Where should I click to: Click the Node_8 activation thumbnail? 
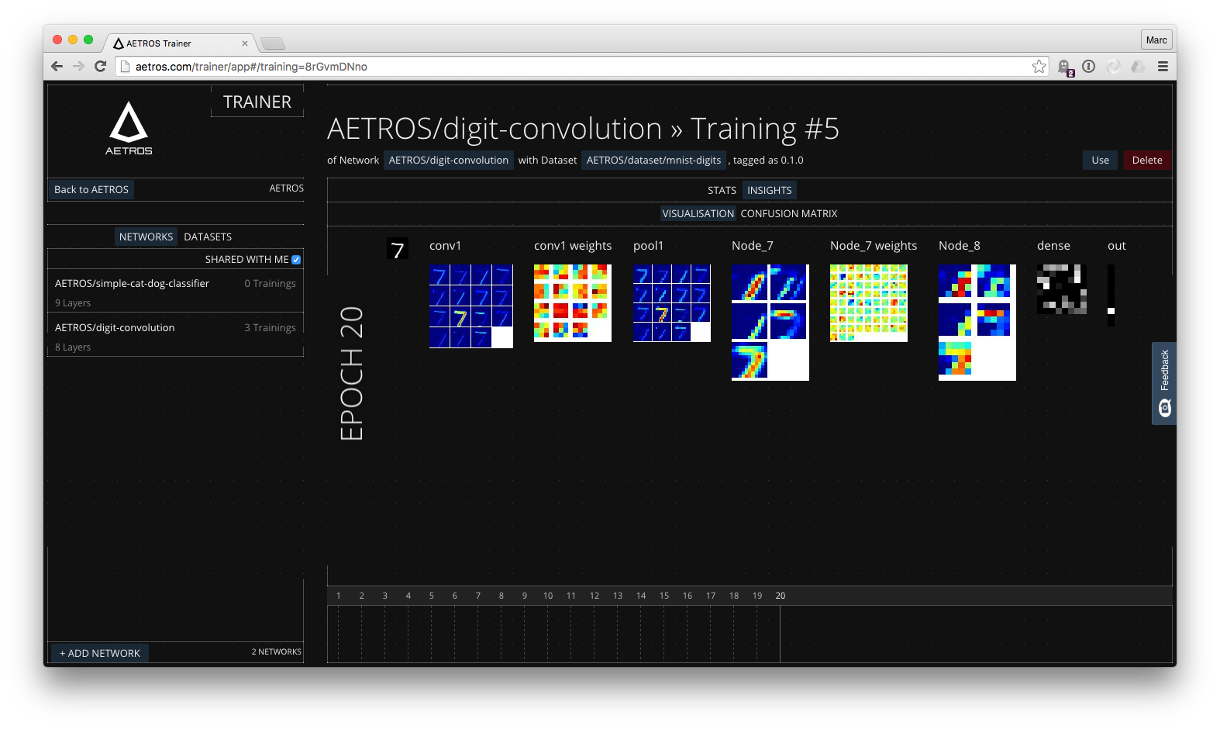click(x=977, y=323)
